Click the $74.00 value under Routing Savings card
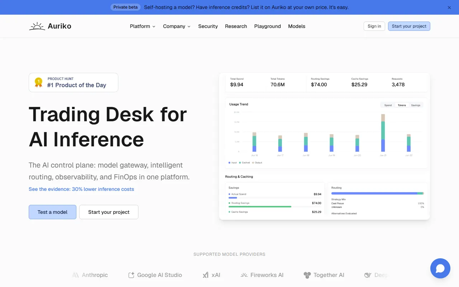 (x=319, y=85)
